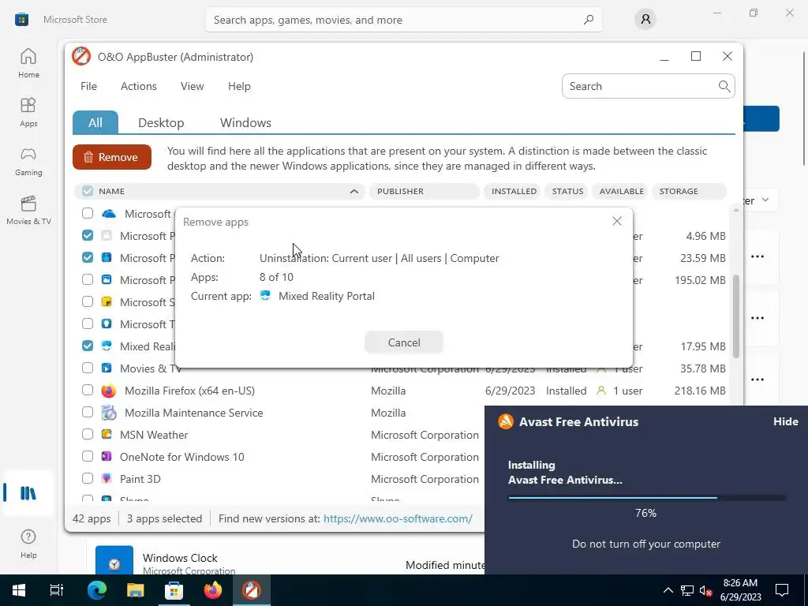Click the OneNote for Windows 10 icon
The image size is (808, 606).
tap(107, 457)
